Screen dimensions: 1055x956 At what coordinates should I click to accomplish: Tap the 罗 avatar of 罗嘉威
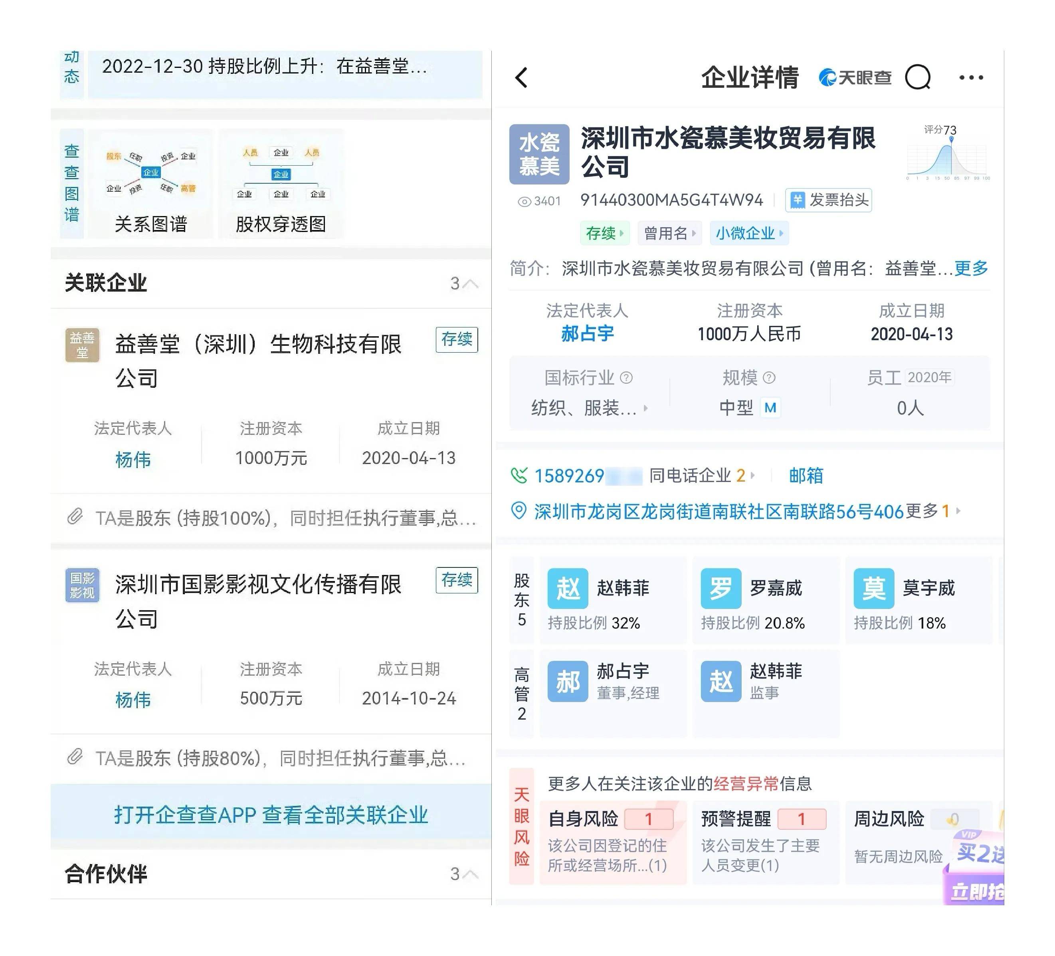721,588
